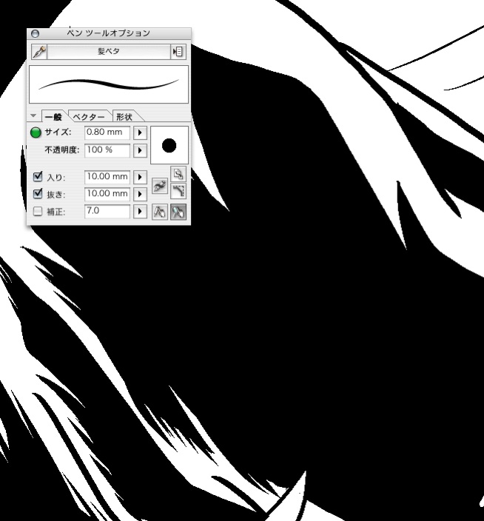Open the tool options menu icon right of 髪ベタ
Viewport: 484px width, 521px height.
[178, 52]
